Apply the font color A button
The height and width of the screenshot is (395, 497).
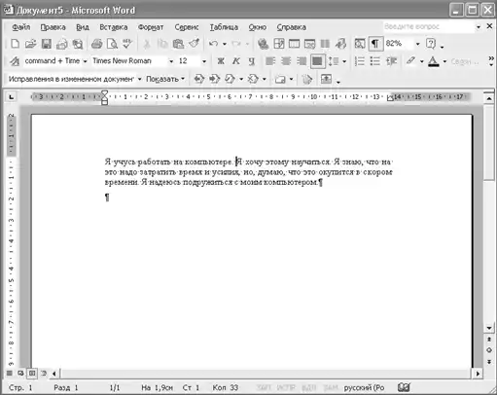434,61
